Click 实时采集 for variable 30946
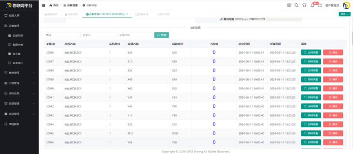 tap(311, 142)
